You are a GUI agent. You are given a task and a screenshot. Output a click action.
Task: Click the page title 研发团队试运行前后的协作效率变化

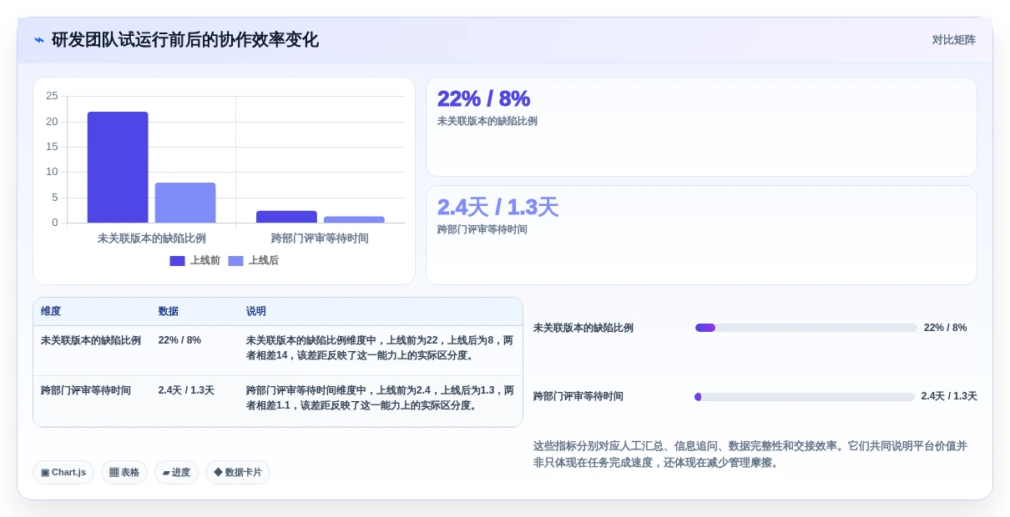tap(185, 40)
